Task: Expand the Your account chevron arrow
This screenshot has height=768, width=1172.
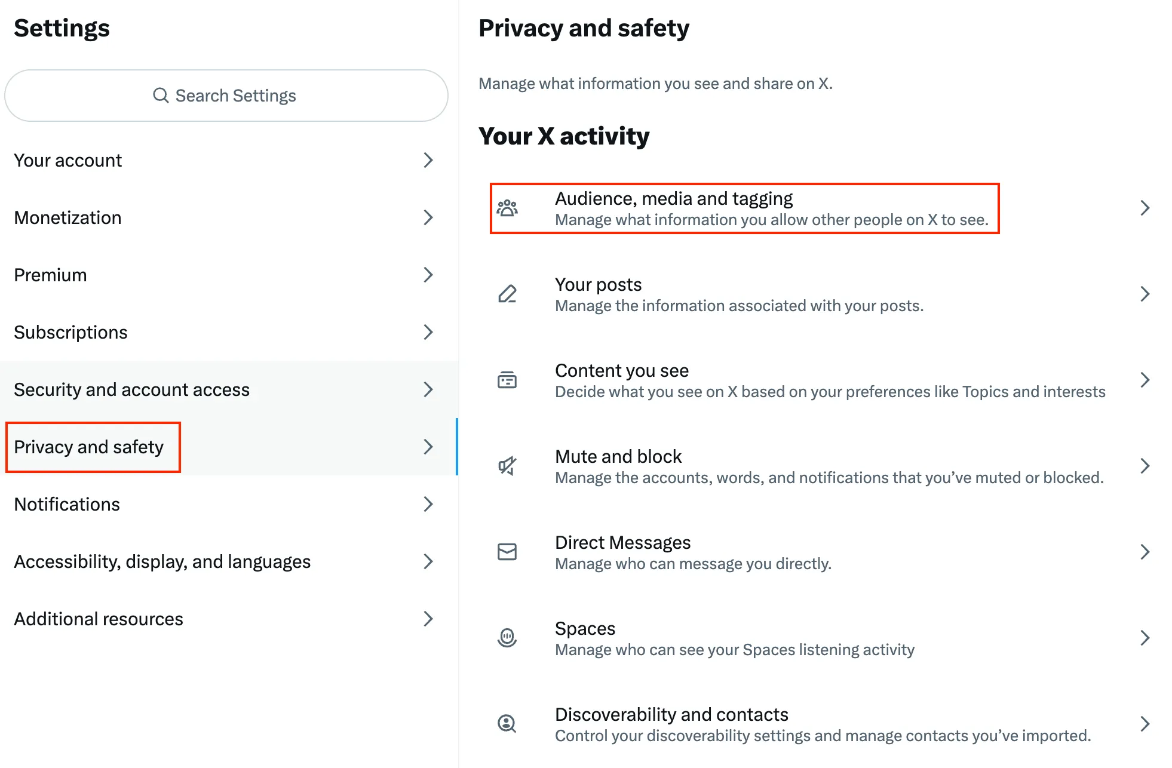Action: point(428,160)
